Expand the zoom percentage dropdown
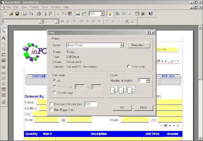Screen dimensions: 203x141 102,14
